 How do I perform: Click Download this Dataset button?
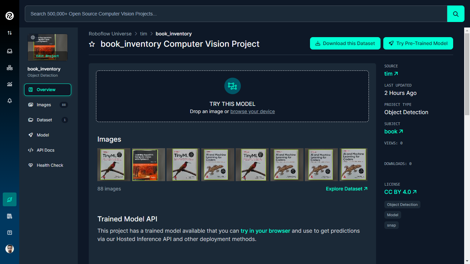point(345,43)
